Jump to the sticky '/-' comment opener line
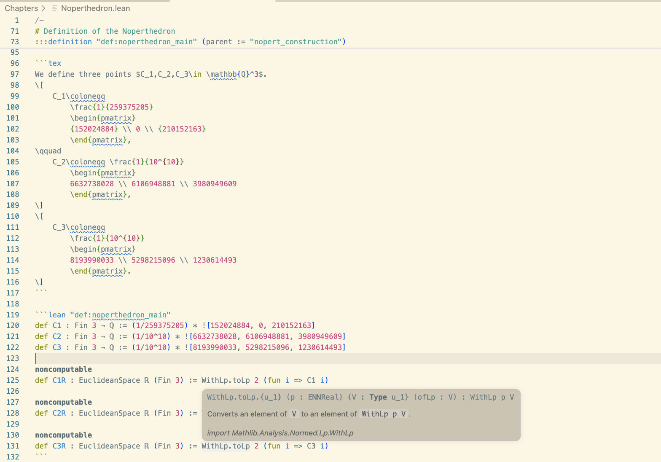 [39, 20]
